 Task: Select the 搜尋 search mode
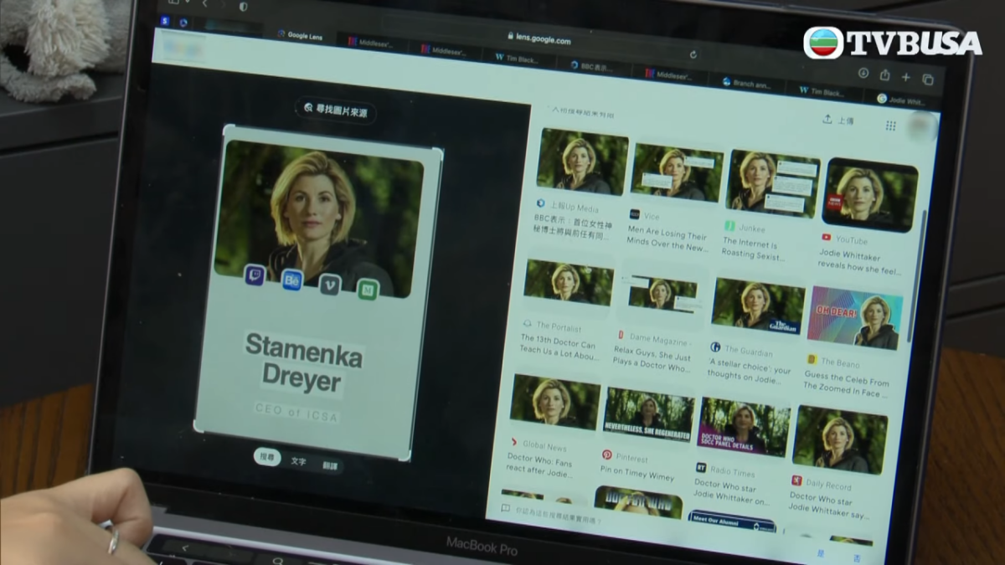(267, 457)
